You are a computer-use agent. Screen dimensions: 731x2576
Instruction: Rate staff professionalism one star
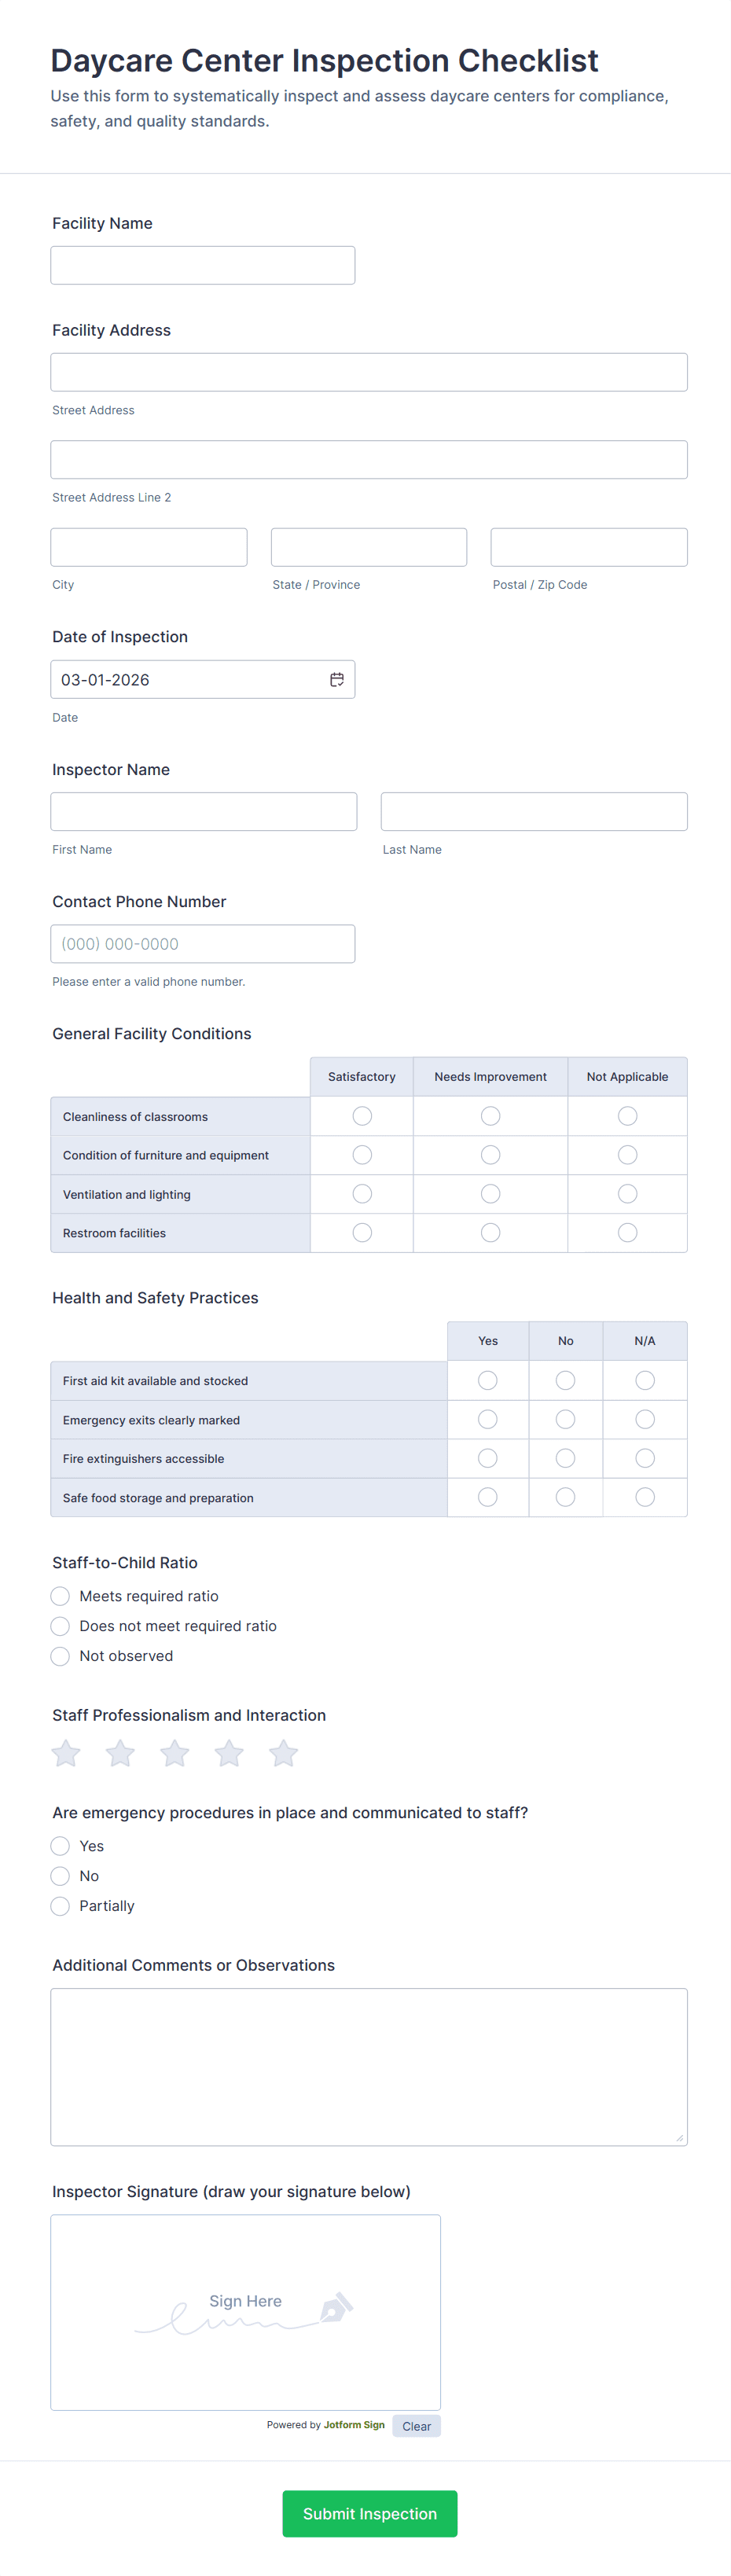pos(66,1753)
